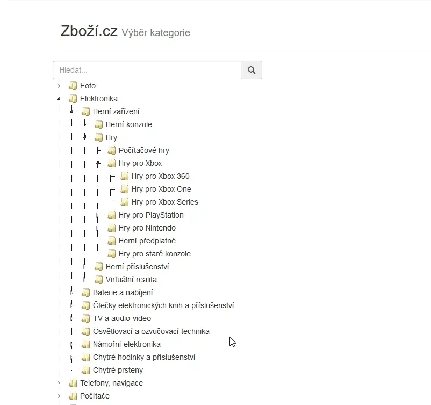Expand the Telefony, navigace arrow
Screen dimensions: 431x405
(59, 383)
